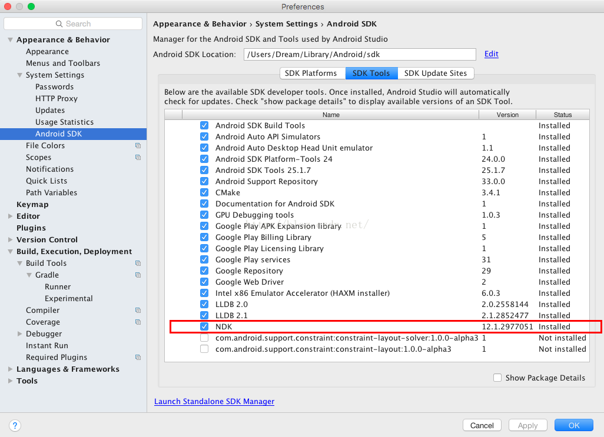The image size is (604, 437).
Task: Click the project-level icon beside Scopes
Action: click(x=138, y=158)
